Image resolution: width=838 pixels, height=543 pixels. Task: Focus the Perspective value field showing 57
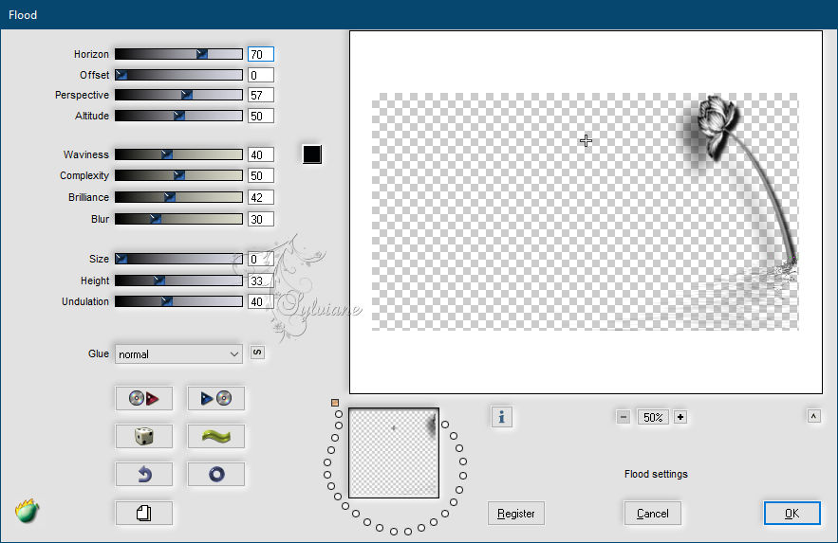[x=261, y=95]
